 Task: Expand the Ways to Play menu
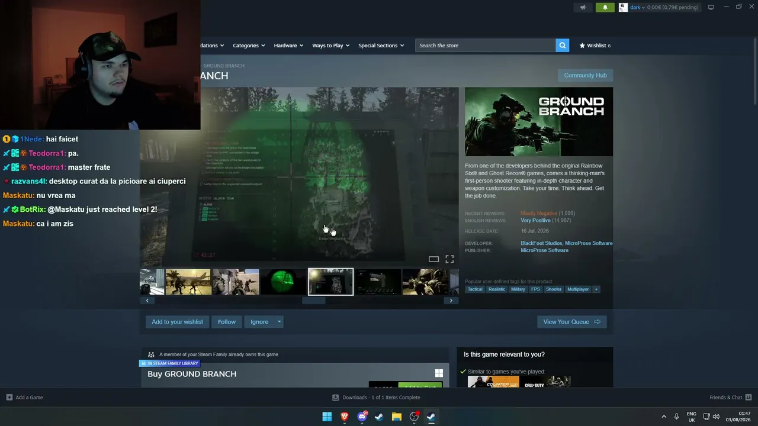(331, 45)
